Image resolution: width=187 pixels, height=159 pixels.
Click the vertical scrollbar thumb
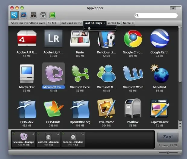click(180, 54)
